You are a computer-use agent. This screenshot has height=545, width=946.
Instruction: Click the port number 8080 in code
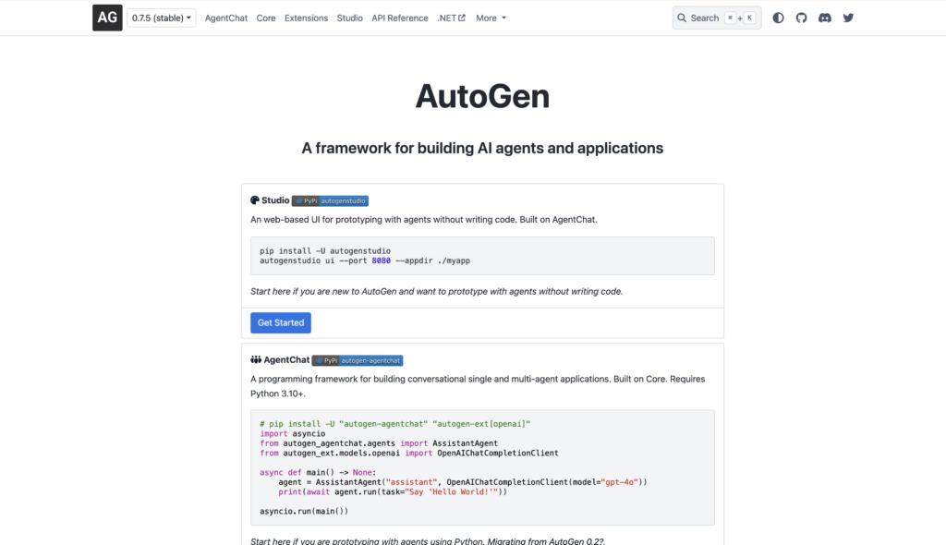[381, 260]
